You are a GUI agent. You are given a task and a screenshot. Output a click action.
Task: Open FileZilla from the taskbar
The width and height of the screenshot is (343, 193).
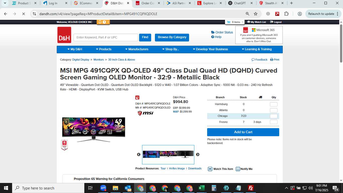(x=251, y=188)
